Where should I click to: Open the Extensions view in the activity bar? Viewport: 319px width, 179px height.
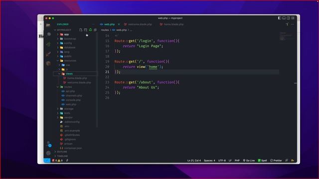tap(48, 64)
